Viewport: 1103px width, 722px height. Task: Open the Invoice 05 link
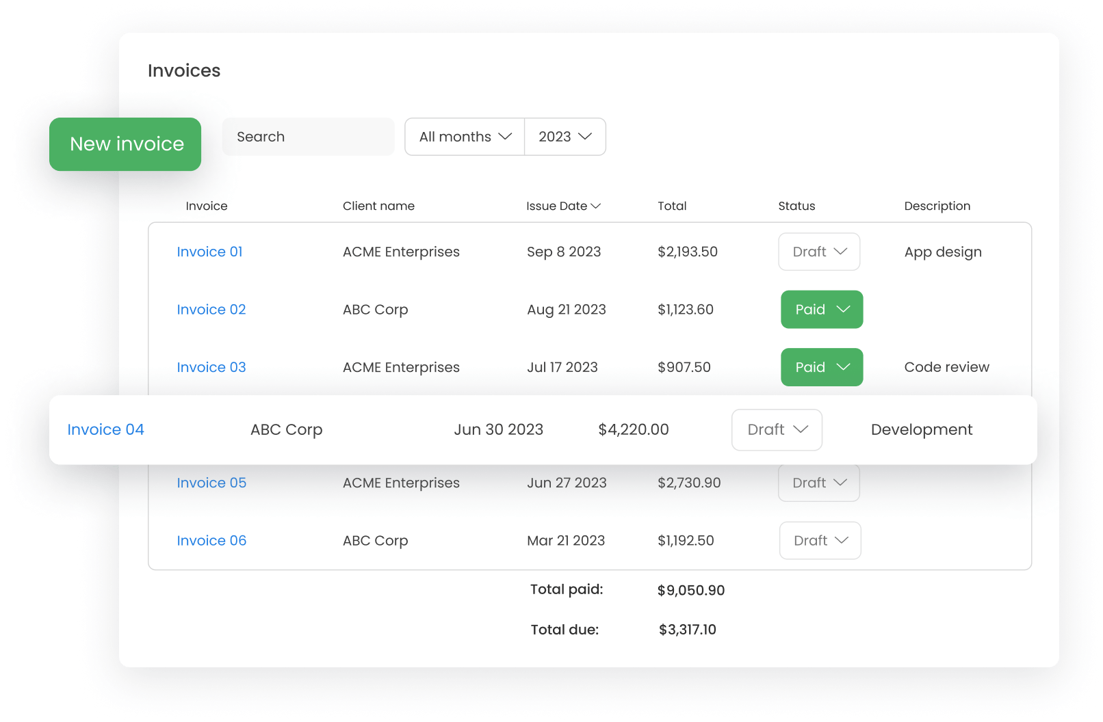[211, 483]
